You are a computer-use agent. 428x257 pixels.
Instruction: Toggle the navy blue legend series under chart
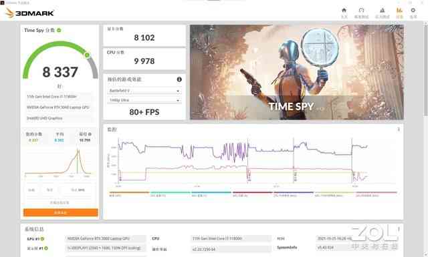coord(294,192)
